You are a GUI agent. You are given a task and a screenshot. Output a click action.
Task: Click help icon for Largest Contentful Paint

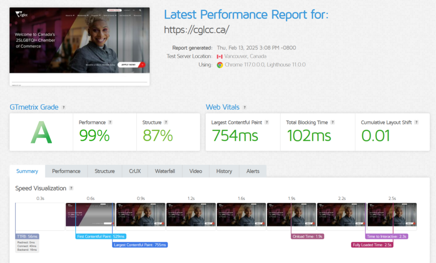(x=267, y=122)
